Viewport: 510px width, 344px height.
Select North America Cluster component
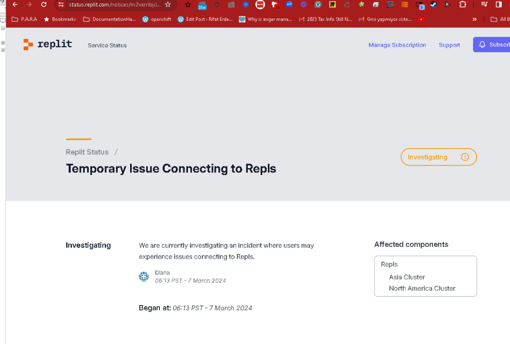pos(422,288)
